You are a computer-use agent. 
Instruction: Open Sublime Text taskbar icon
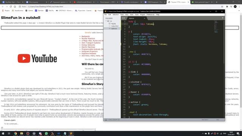coord(71,133)
